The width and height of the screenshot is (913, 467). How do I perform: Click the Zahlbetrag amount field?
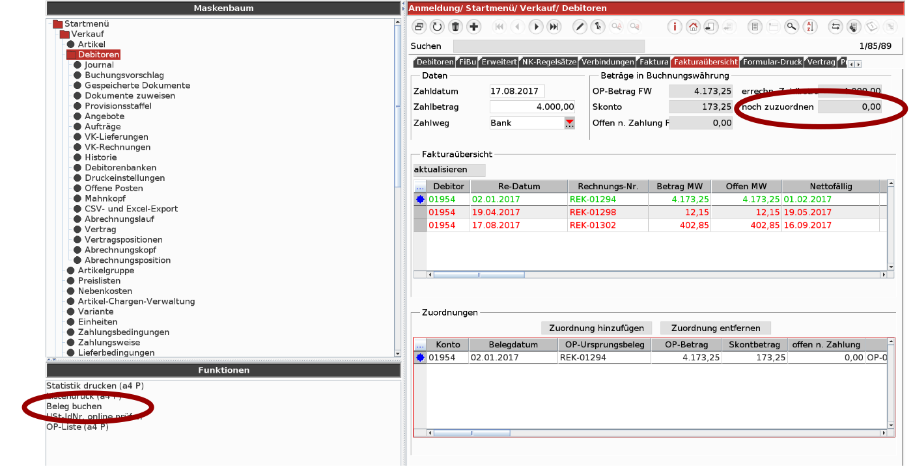click(x=533, y=107)
